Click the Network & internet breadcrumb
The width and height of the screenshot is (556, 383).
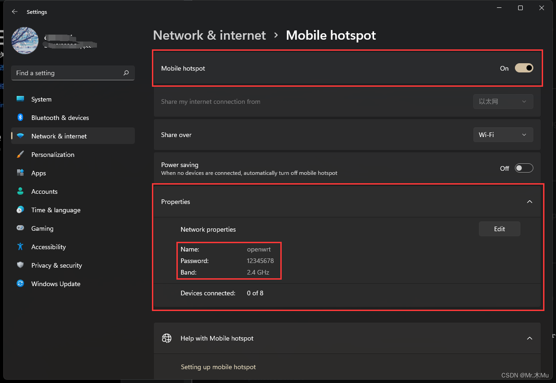(x=209, y=35)
